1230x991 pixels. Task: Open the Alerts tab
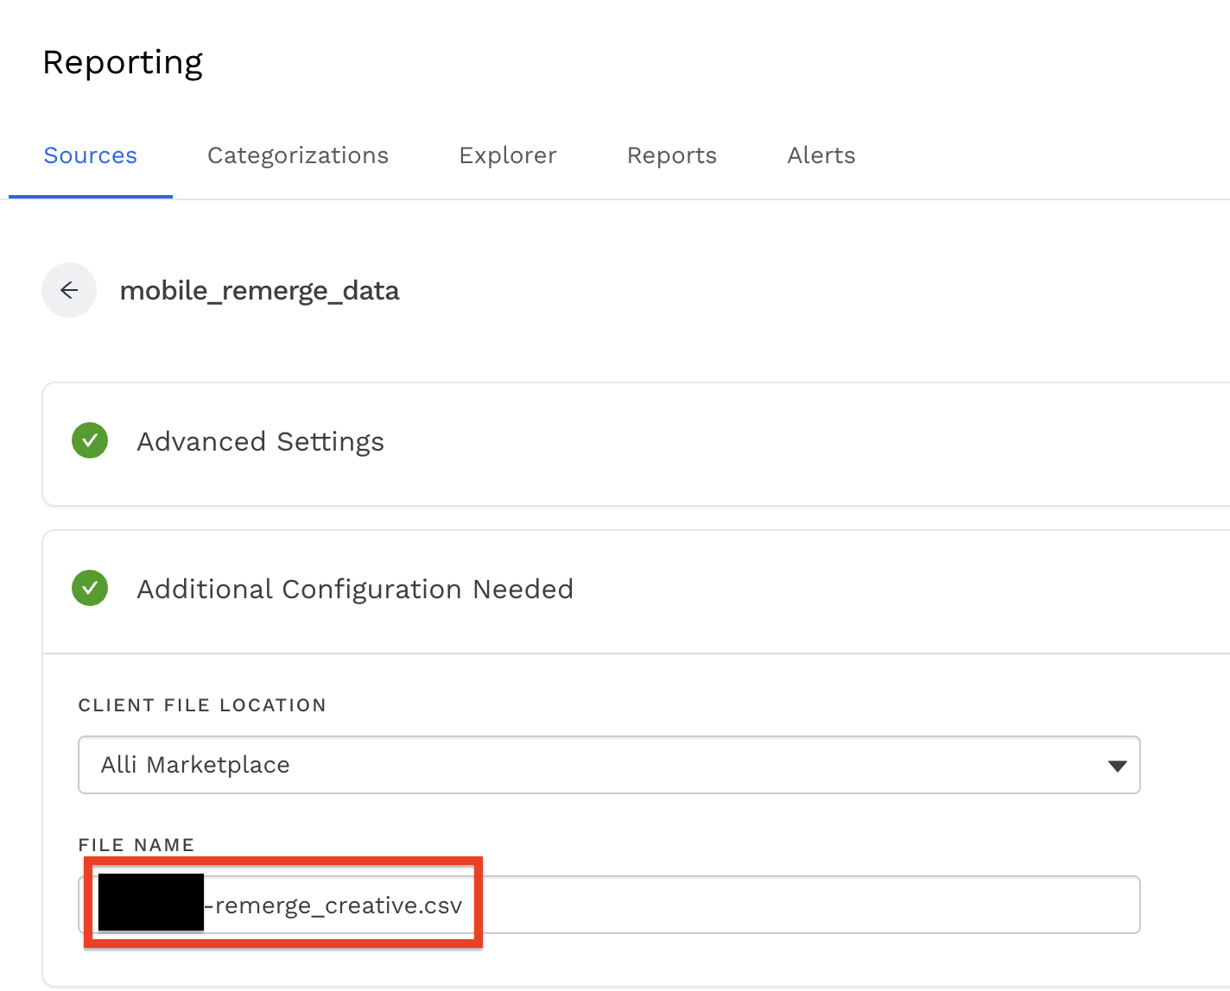[x=821, y=155]
